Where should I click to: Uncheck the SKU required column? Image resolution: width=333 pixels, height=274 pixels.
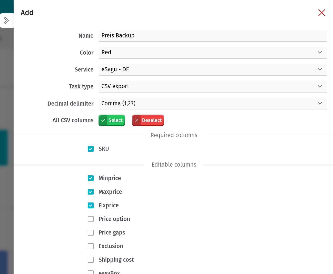point(91,149)
